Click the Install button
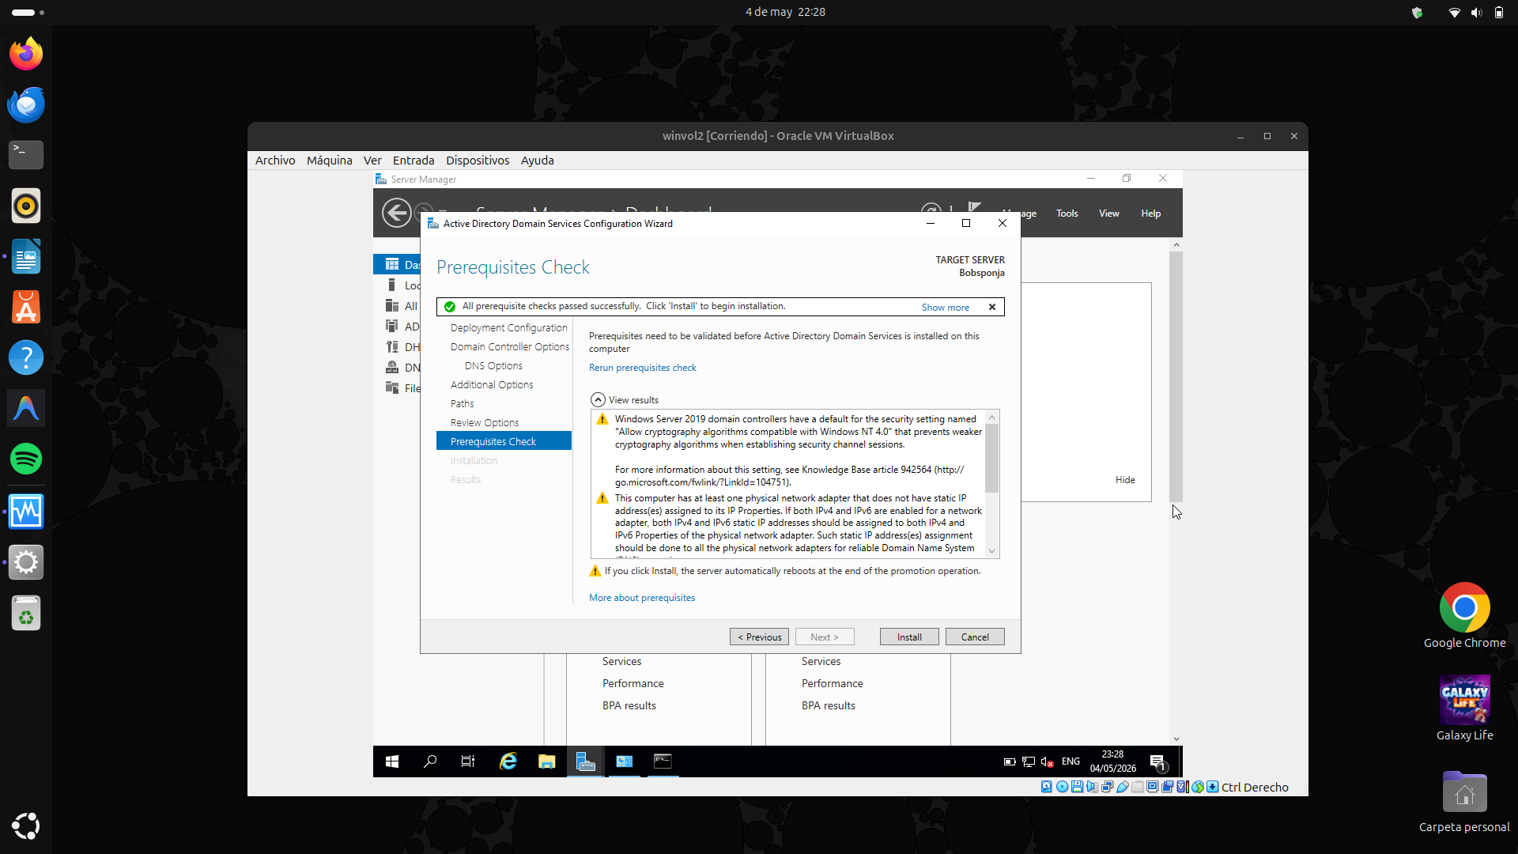 click(909, 637)
